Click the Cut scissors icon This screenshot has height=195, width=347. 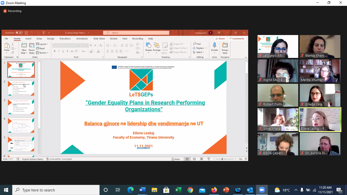tap(12, 44)
